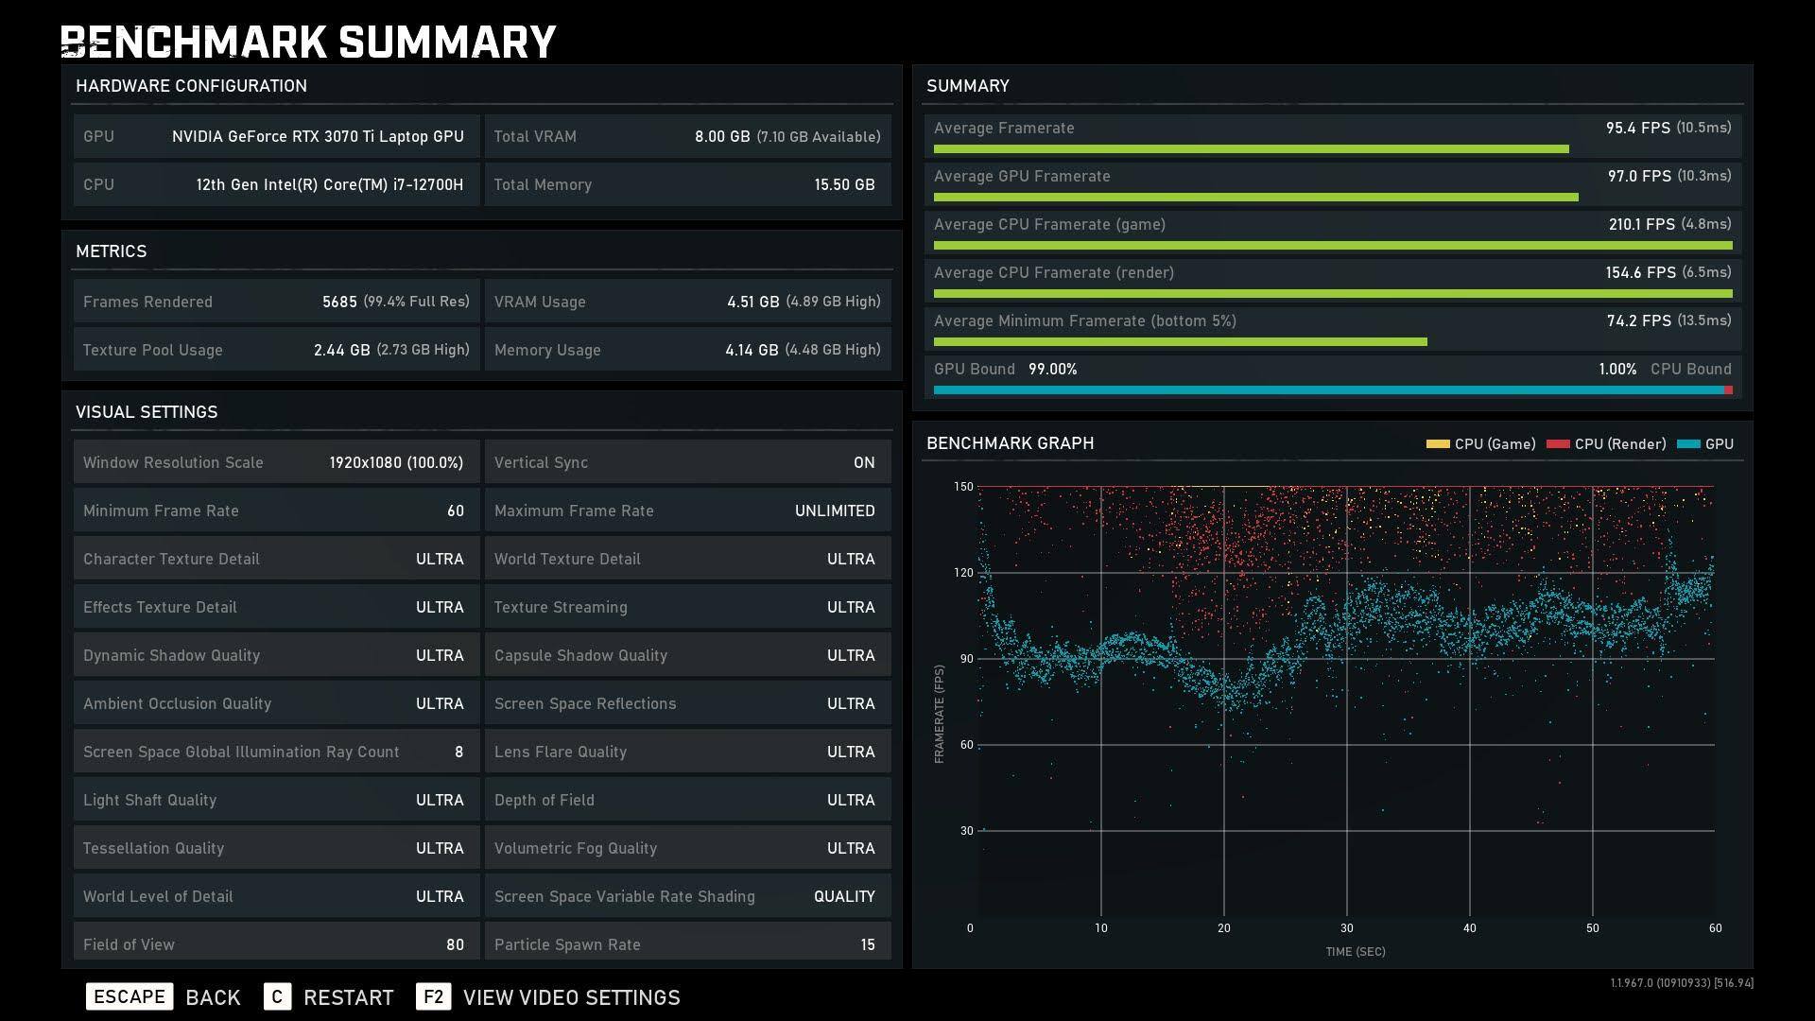Open VIEW VIDEO SETTINGS
The image size is (1815, 1021).
click(x=571, y=997)
